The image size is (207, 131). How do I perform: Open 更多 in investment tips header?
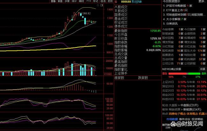tap(202, 1)
